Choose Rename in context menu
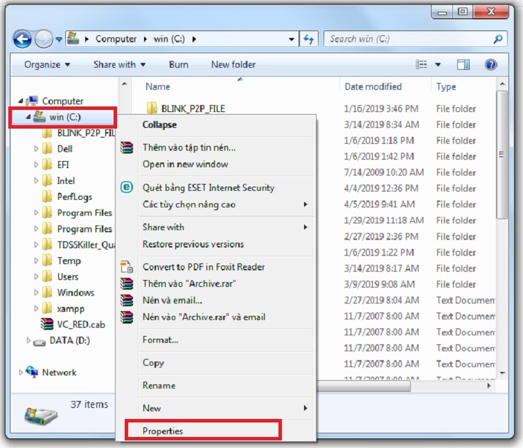 coord(159,385)
